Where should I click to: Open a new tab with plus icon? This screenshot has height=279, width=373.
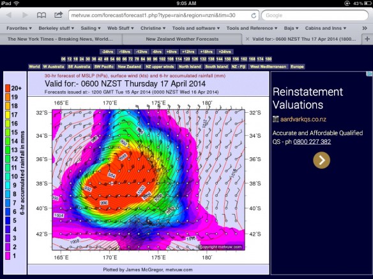coord(367,39)
